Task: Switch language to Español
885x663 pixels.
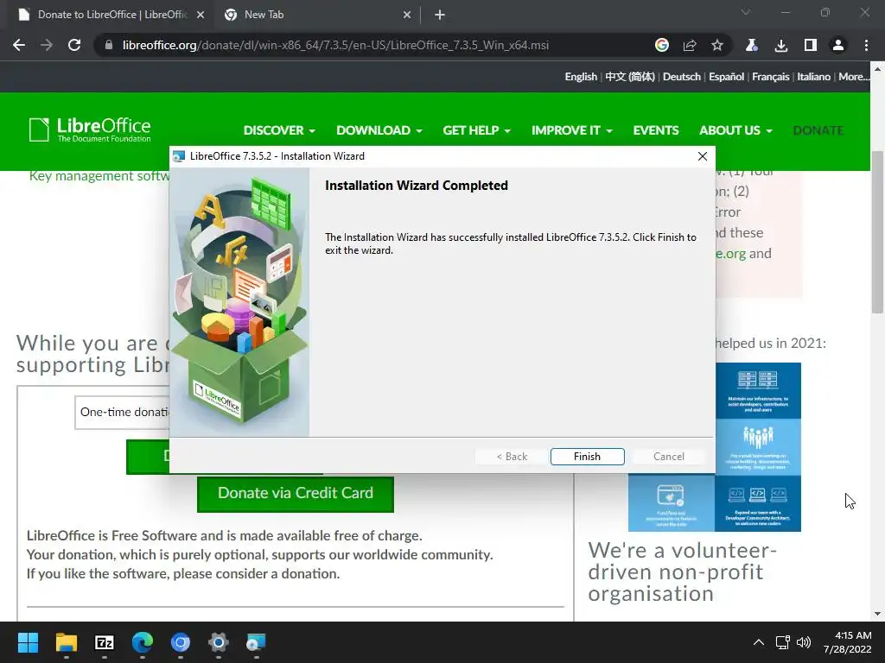Action: (726, 77)
